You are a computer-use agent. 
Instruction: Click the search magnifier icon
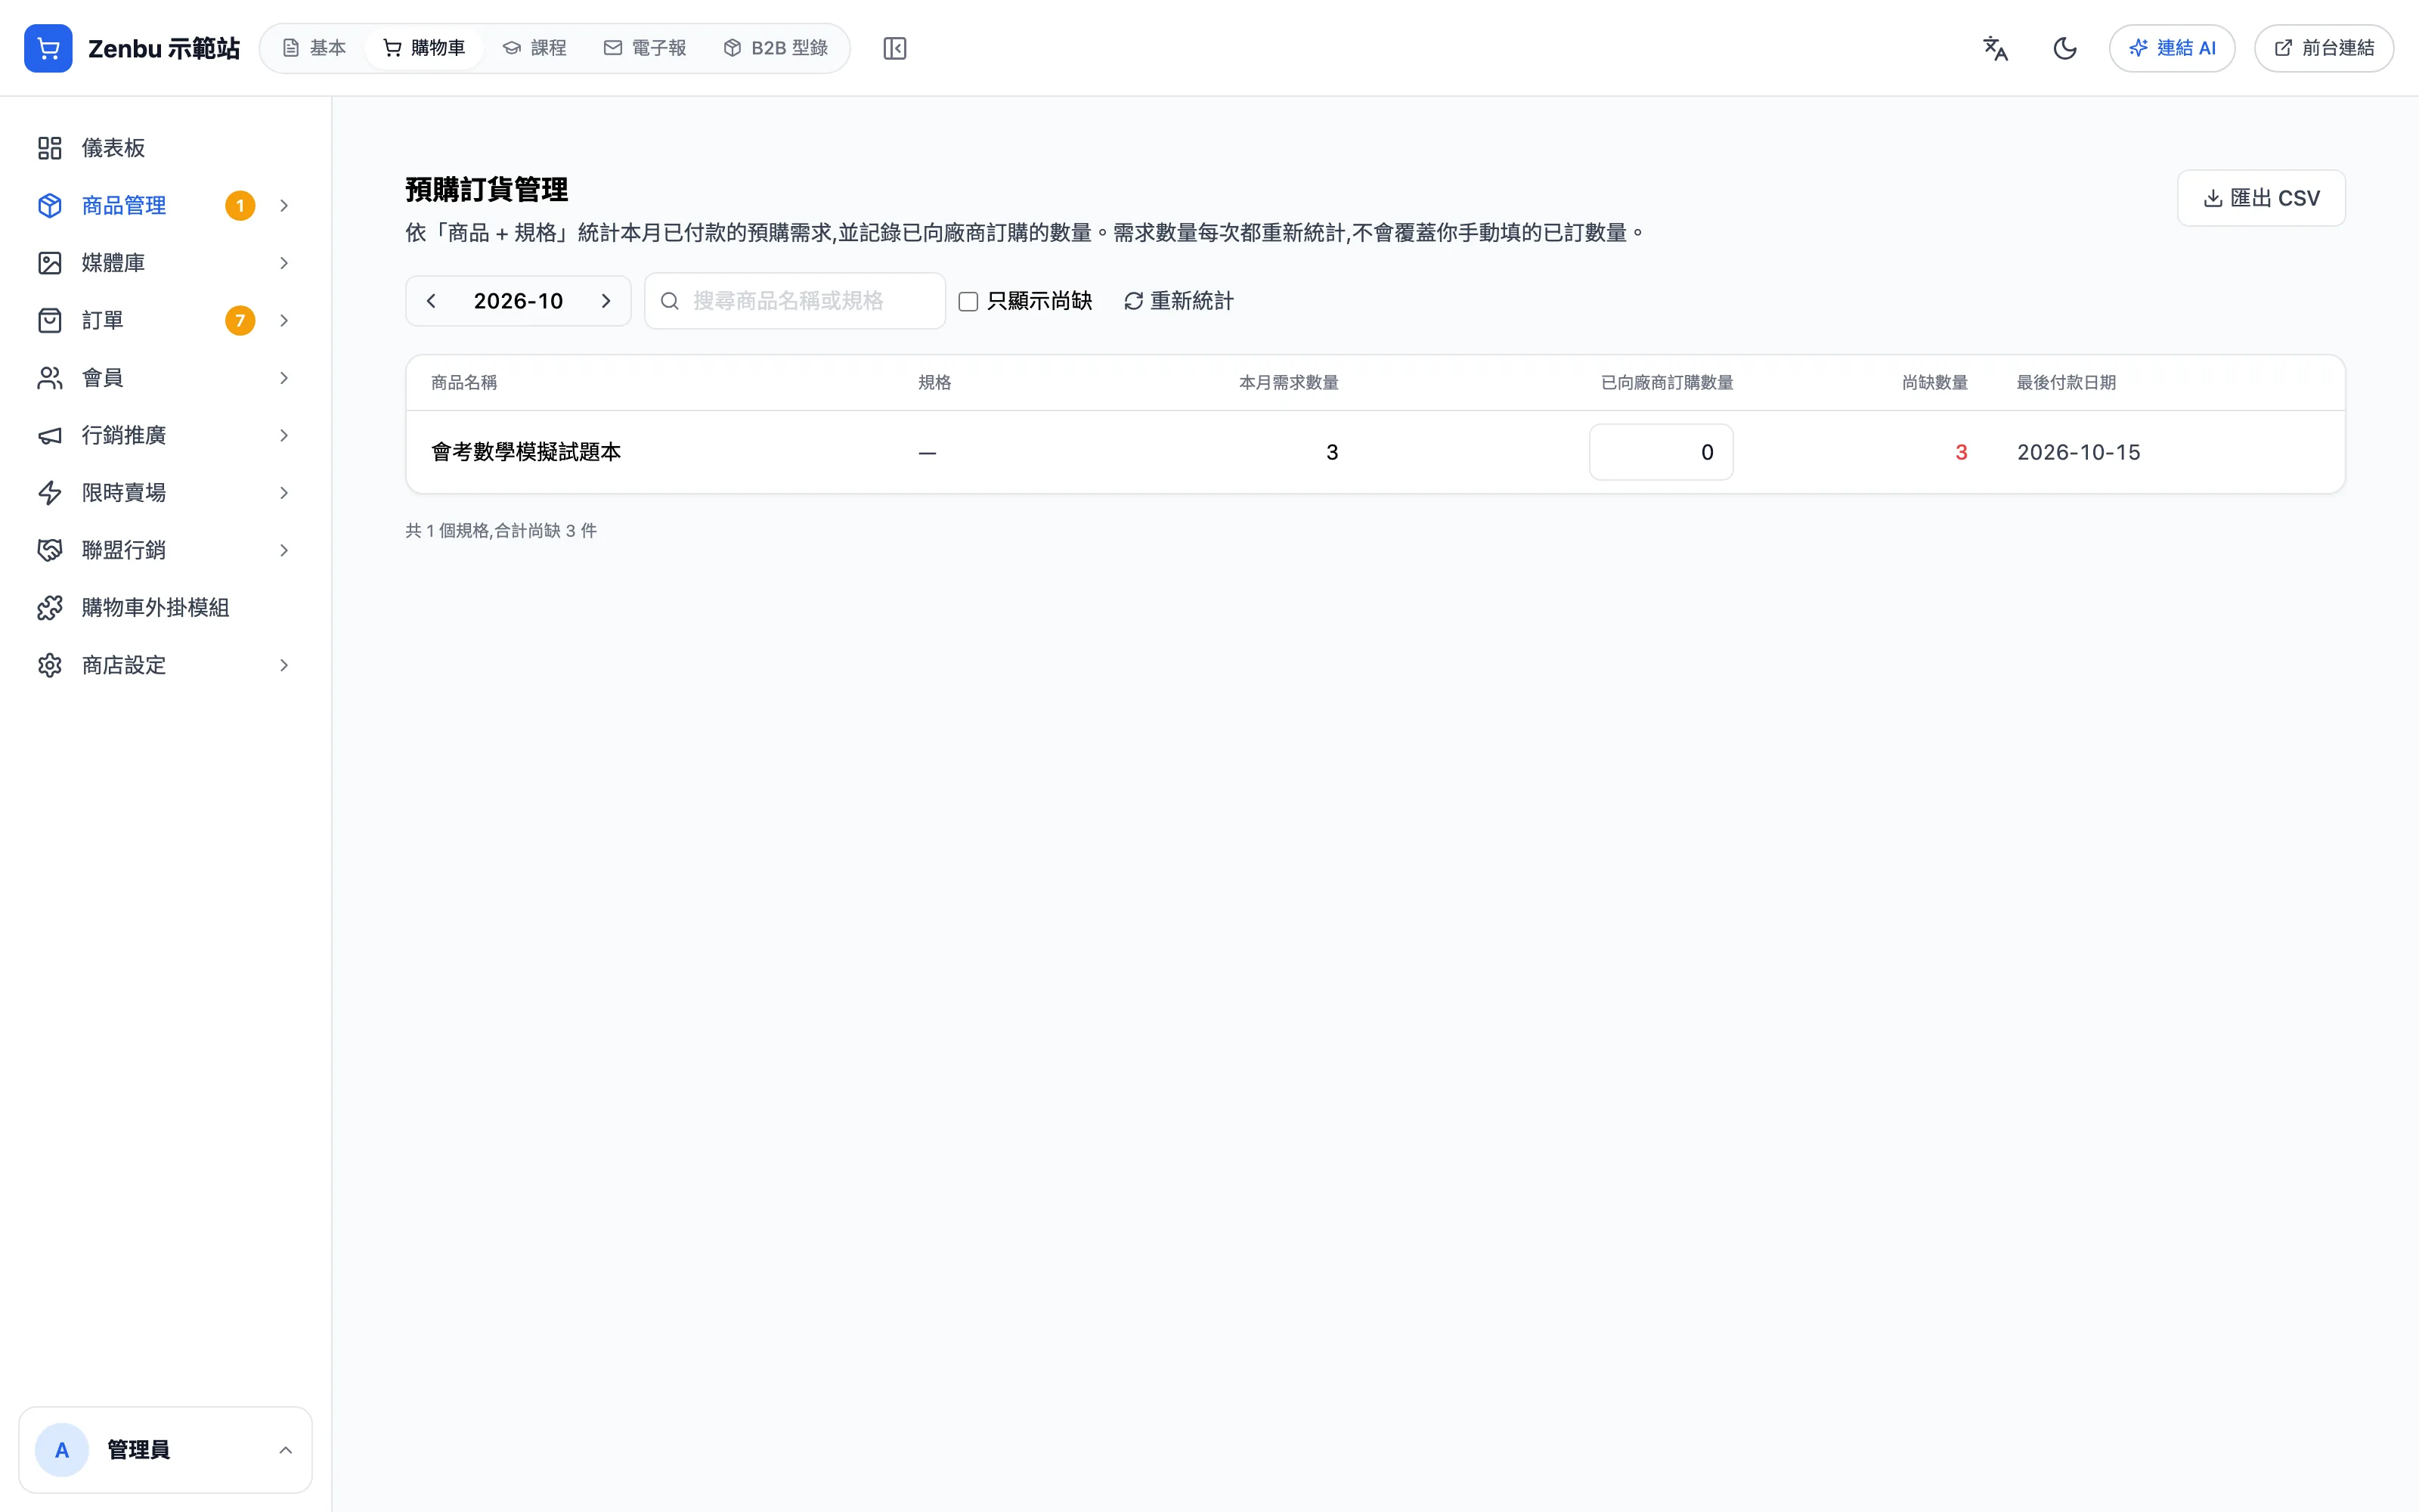670,301
